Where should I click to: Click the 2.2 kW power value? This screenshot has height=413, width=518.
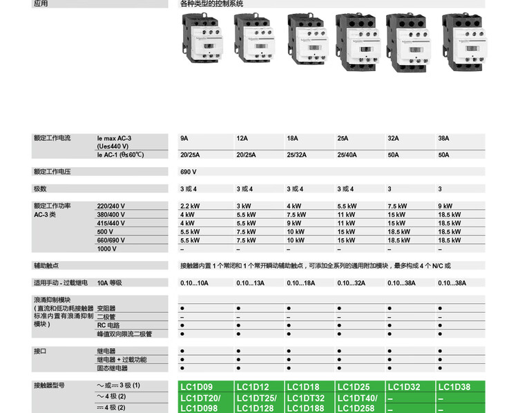pos(190,206)
